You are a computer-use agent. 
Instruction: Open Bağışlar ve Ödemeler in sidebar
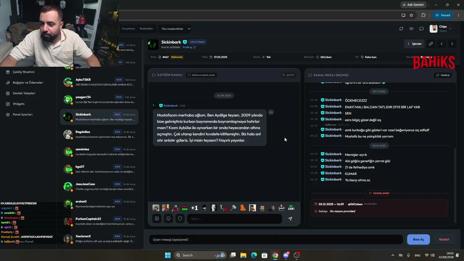pyautogui.click(x=28, y=83)
